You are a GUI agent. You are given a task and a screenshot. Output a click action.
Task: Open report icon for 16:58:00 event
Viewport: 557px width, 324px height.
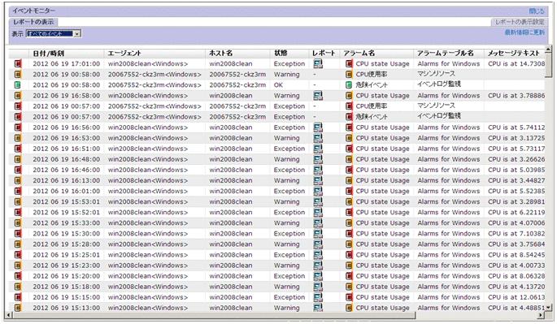pos(318,96)
